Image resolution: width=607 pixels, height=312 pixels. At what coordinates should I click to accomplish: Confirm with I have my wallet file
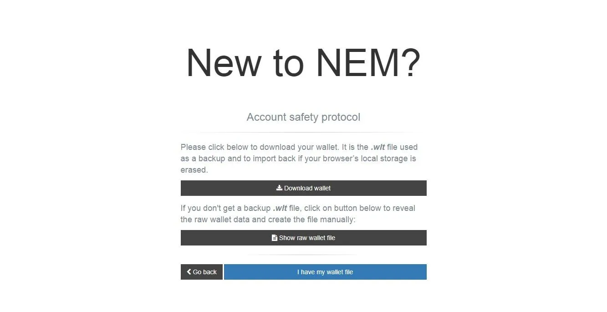325,272
